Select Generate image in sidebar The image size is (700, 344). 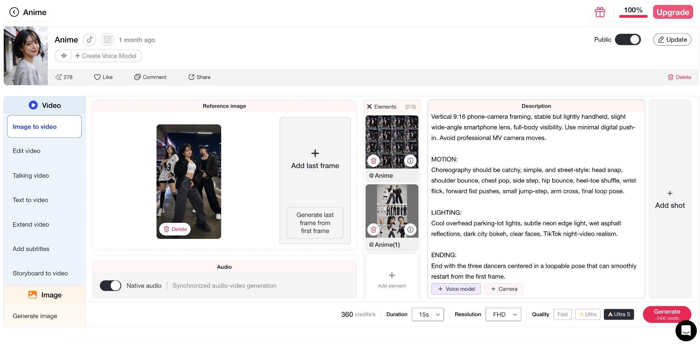pyautogui.click(x=35, y=316)
